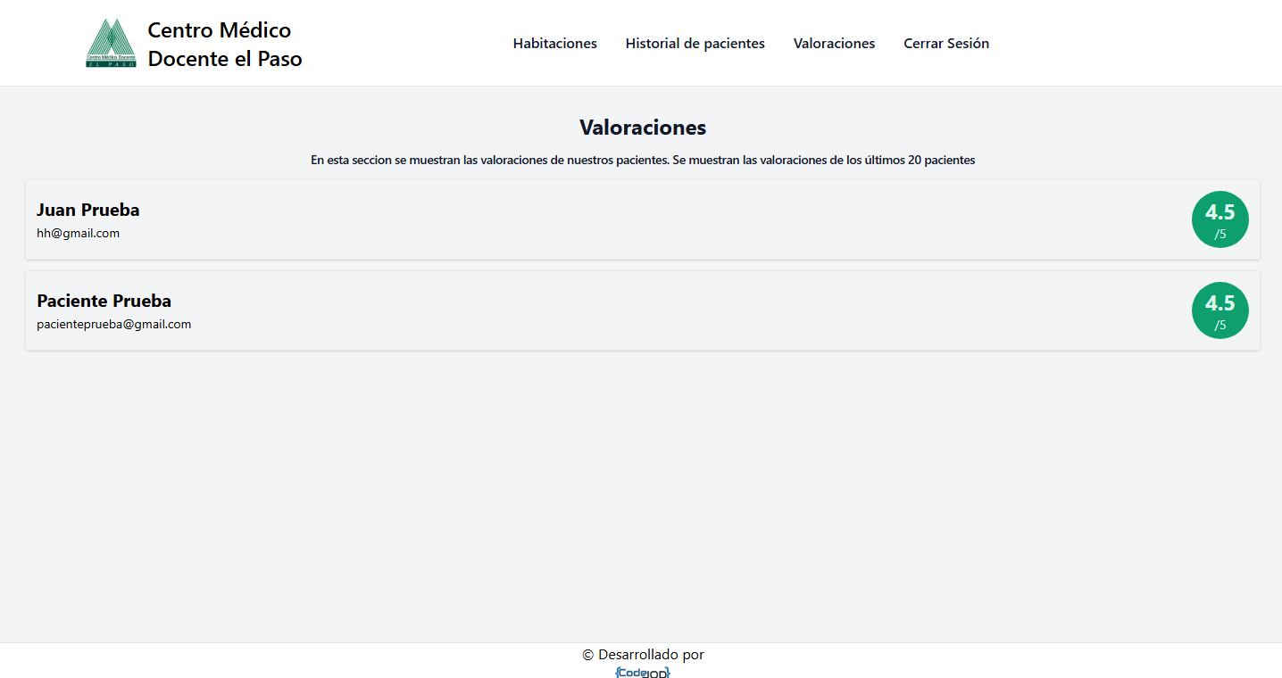Click the Valoraciones page heading

[643, 128]
